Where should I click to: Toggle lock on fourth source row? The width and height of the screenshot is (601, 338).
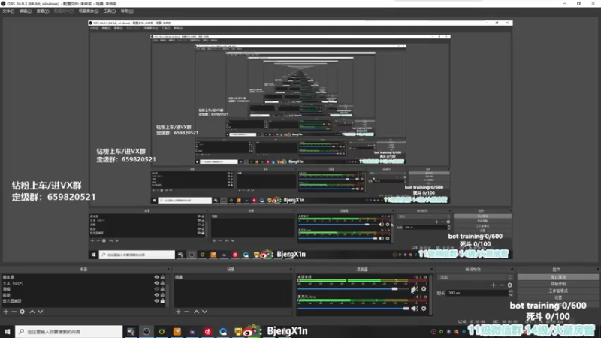(162, 295)
